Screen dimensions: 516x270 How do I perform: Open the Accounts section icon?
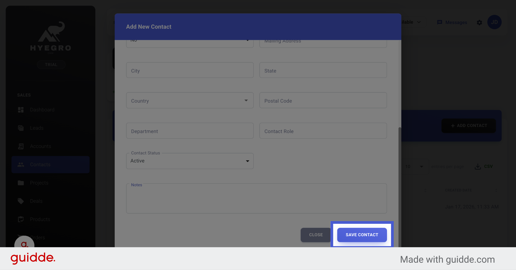pyautogui.click(x=21, y=146)
